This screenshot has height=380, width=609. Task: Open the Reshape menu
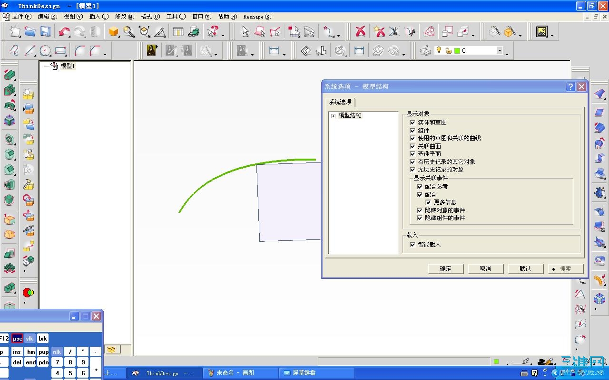257,17
